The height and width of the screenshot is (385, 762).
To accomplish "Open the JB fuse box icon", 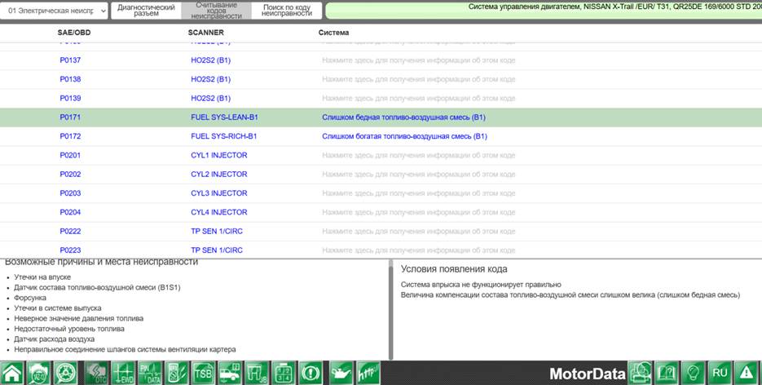I will tap(256, 373).
